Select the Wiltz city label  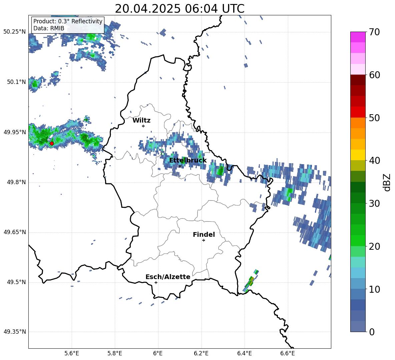(141, 121)
